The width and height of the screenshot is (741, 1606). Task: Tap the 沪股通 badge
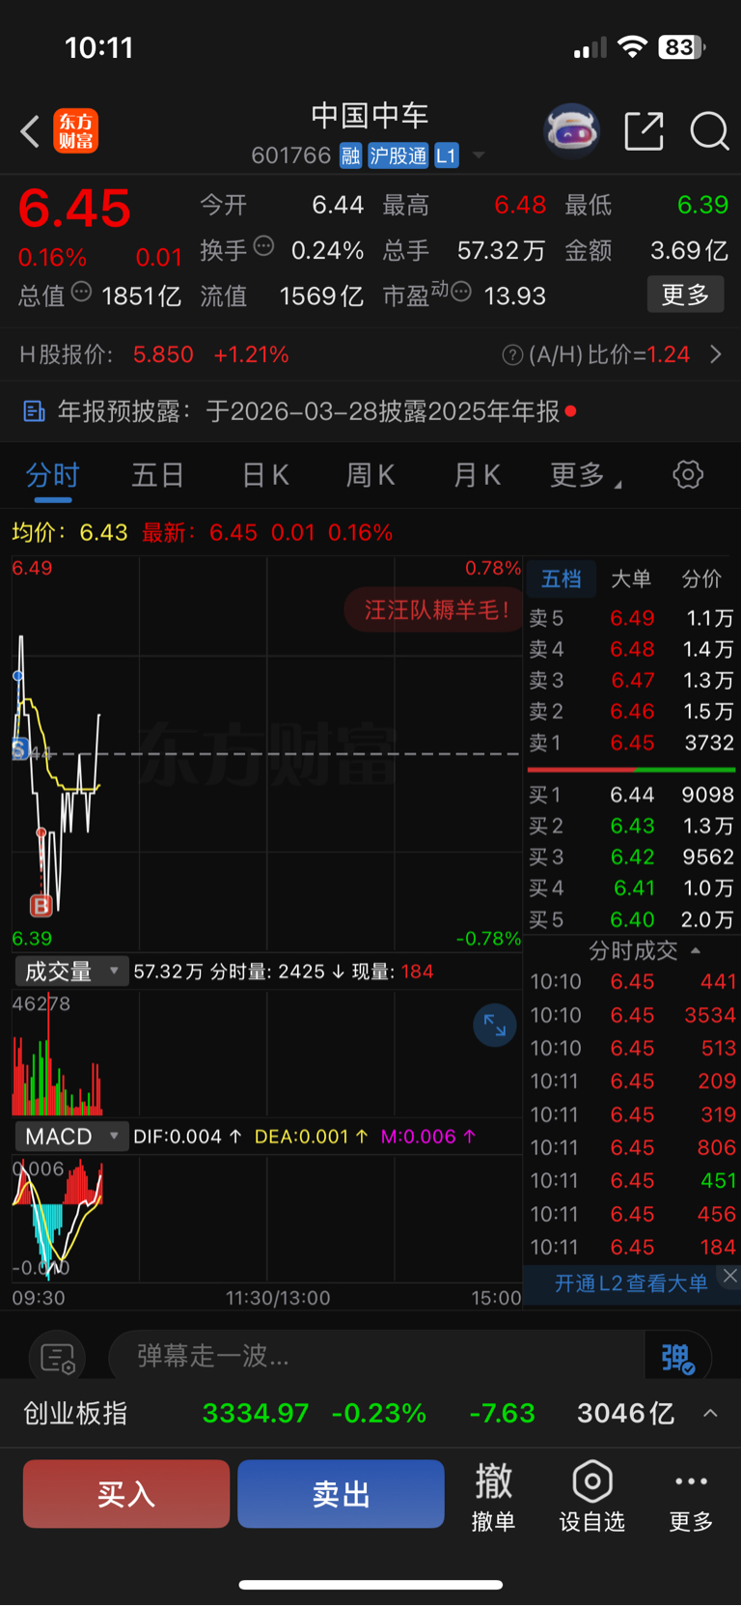[x=398, y=155]
